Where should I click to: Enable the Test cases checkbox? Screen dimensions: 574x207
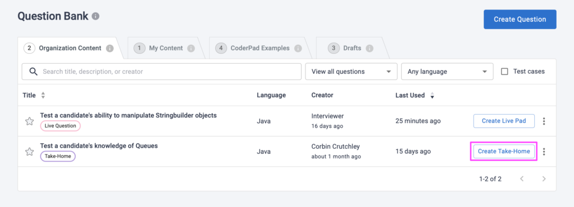coord(504,72)
